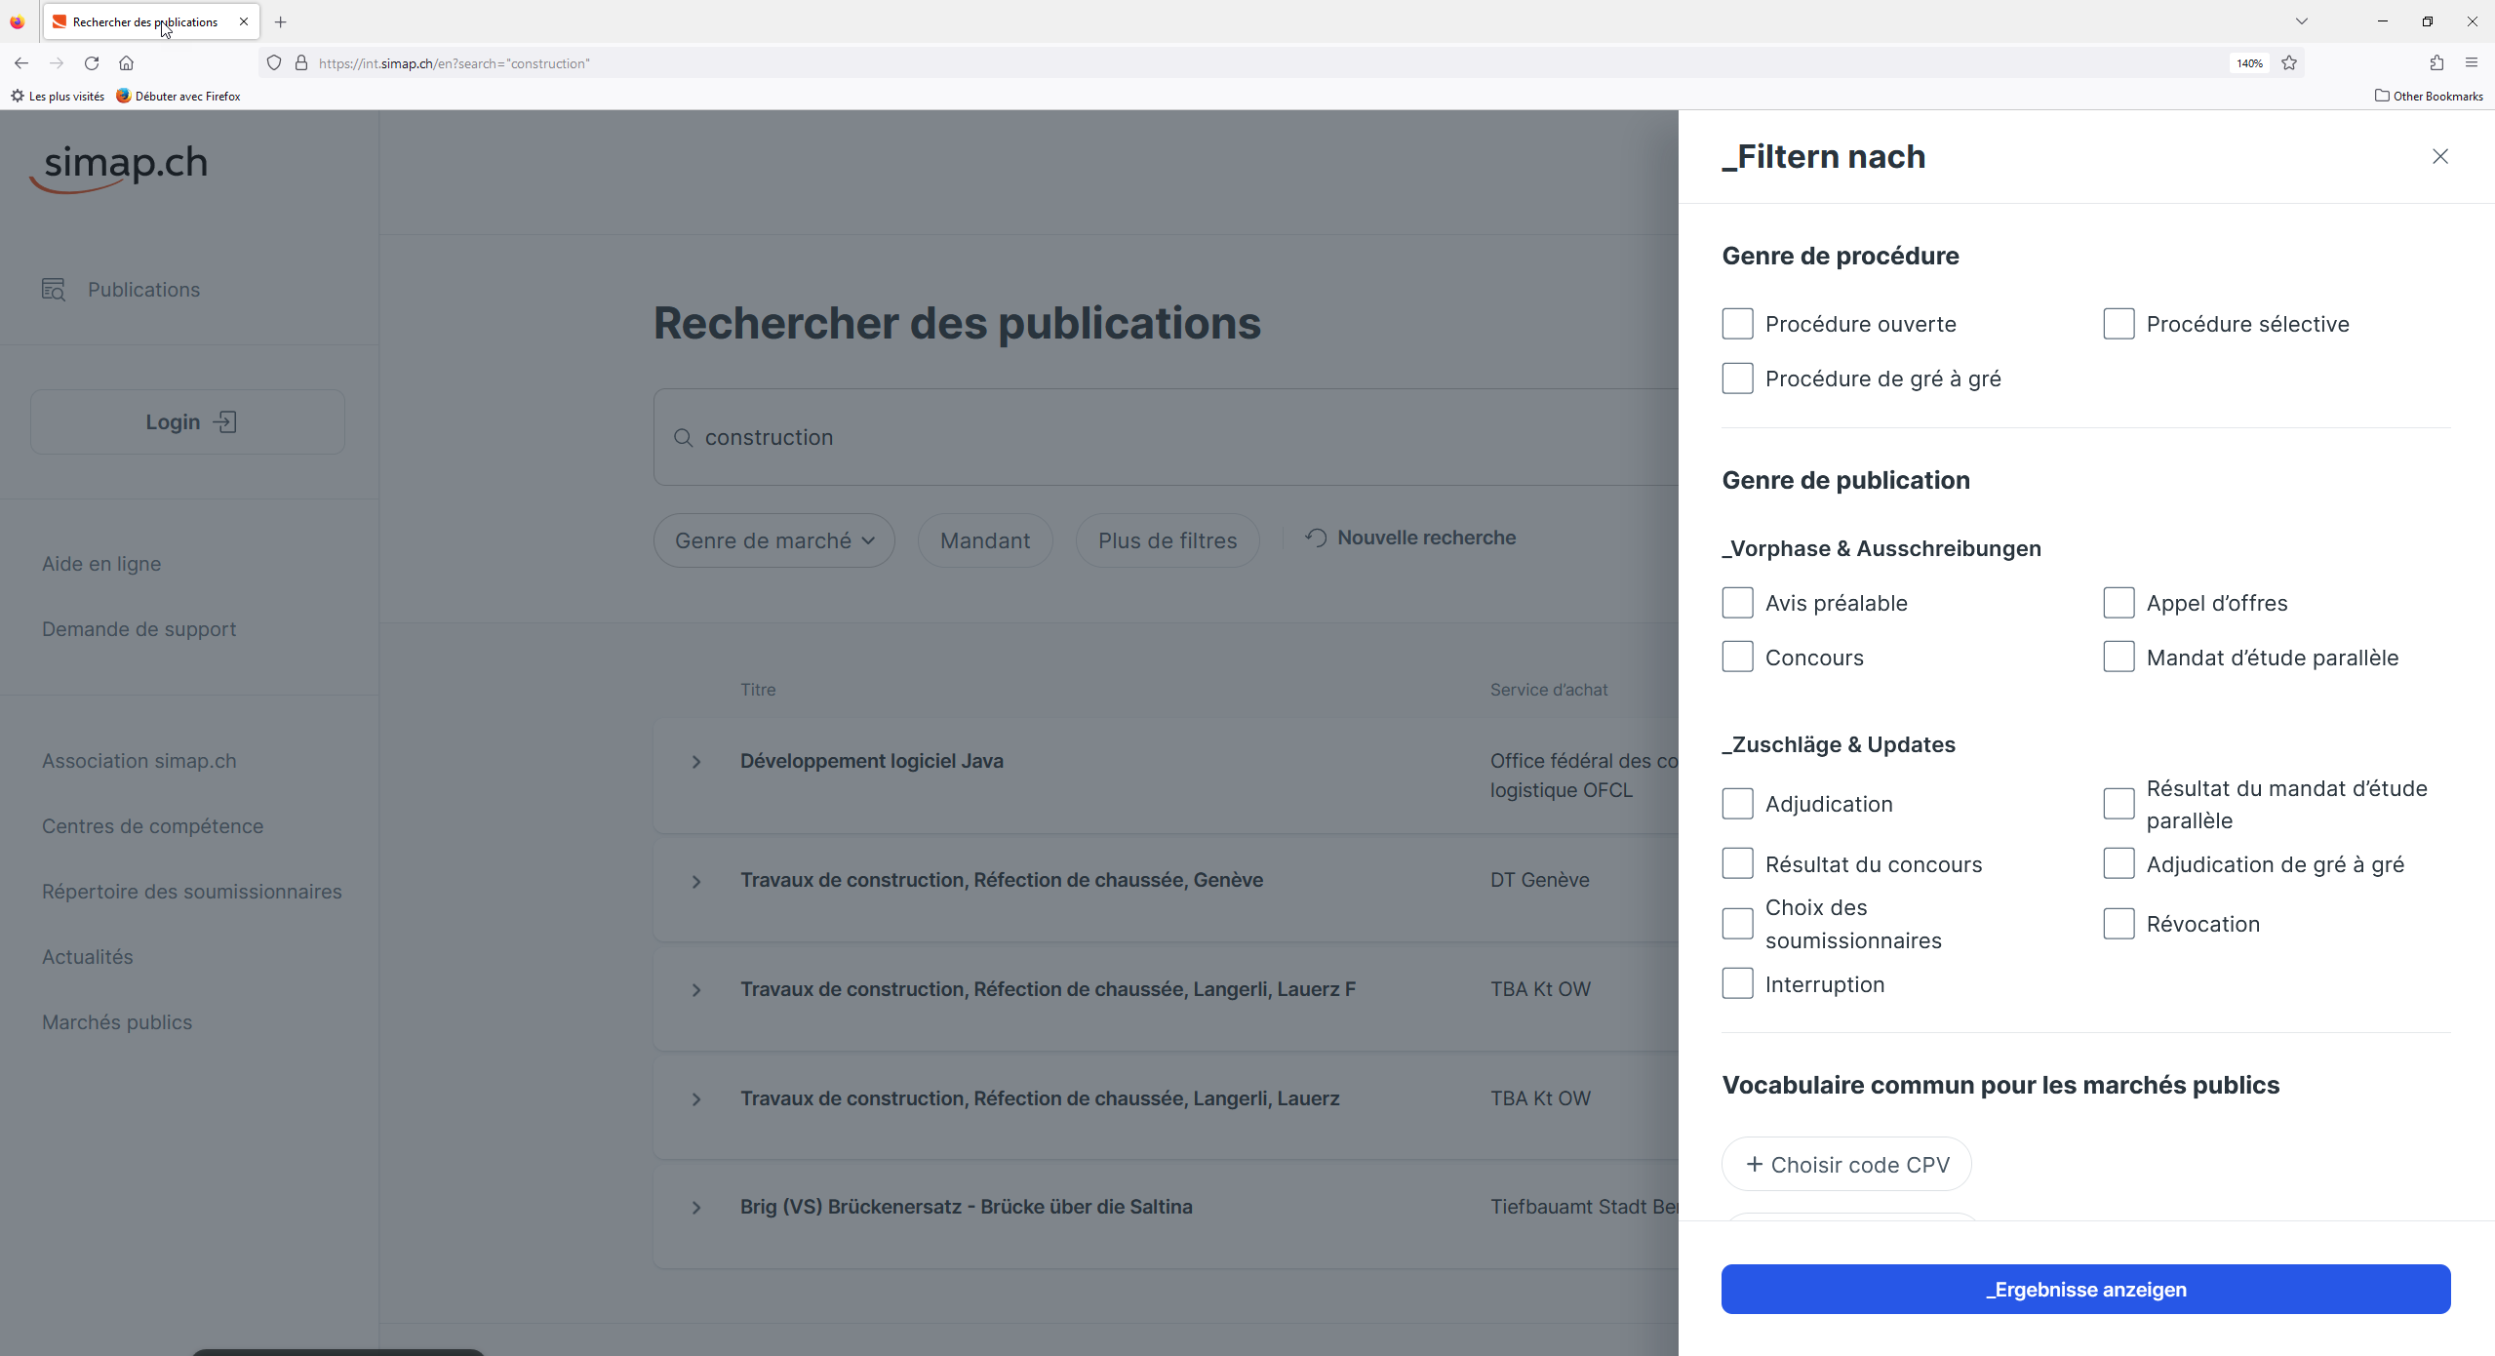Click the Nouvelle recherche refresh icon
2495x1356 pixels.
(x=1316, y=538)
